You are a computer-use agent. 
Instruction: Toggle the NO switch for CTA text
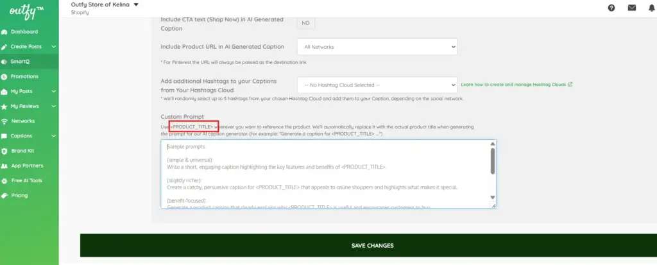305,23
